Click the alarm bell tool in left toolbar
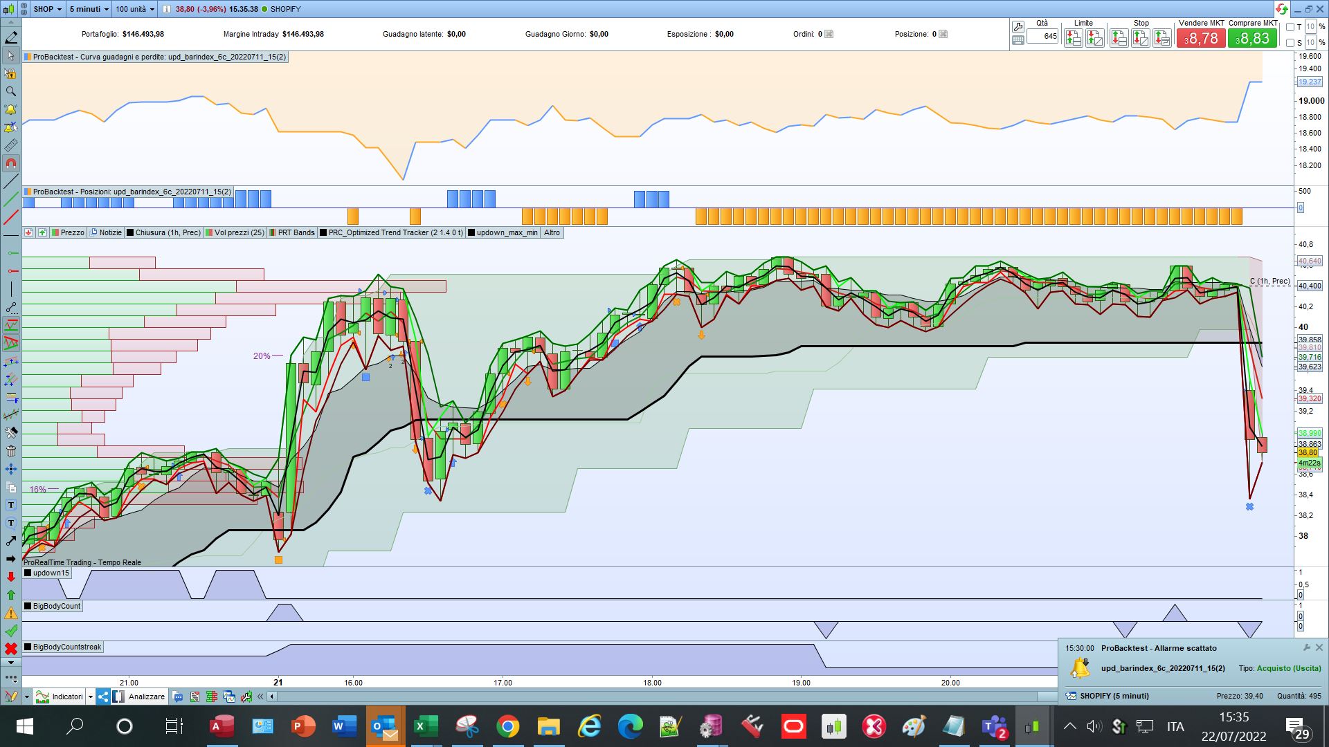Screen dimensions: 1329x747 click(10, 109)
